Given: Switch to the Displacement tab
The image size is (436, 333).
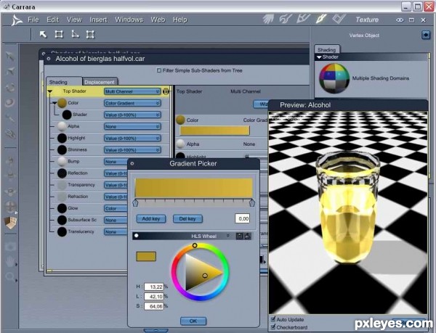Looking at the screenshot, I should coord(100,82).
